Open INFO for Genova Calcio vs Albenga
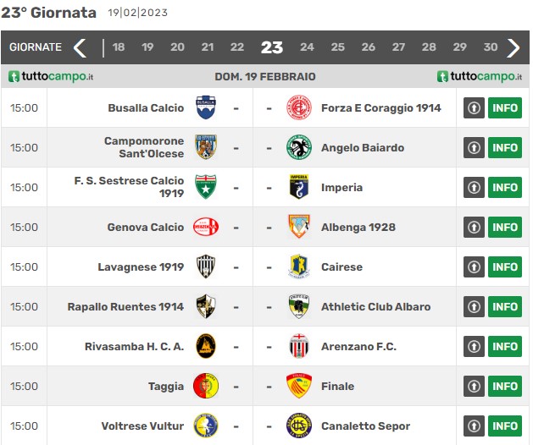 pyautogui.click(x=505, y=227)
